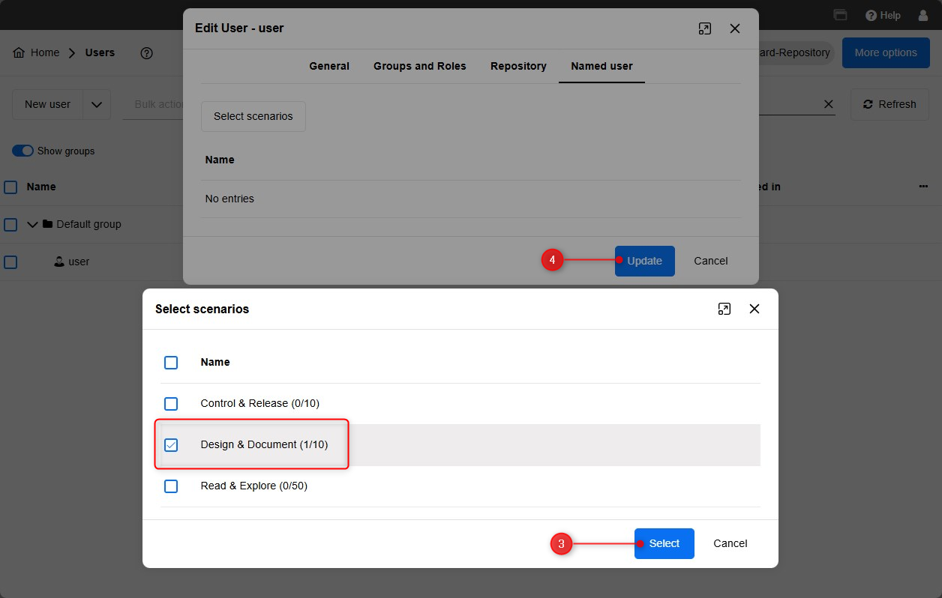Click the window icon beside Help
This screenshot has height=598, width=942.
click(x=840, y=15)
